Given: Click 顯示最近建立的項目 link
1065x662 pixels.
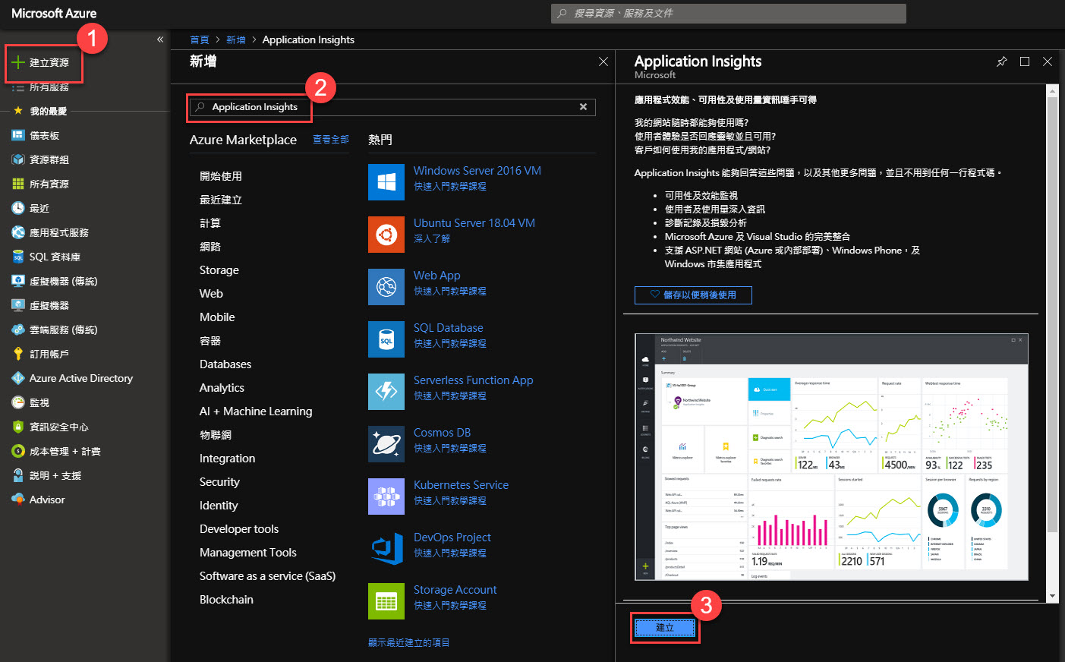Looking at the screenshot, I should pos(409,642).
